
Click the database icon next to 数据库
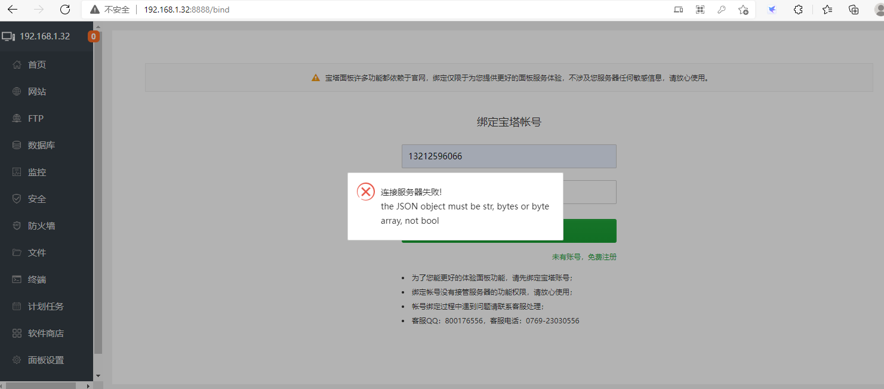(17, 145)
